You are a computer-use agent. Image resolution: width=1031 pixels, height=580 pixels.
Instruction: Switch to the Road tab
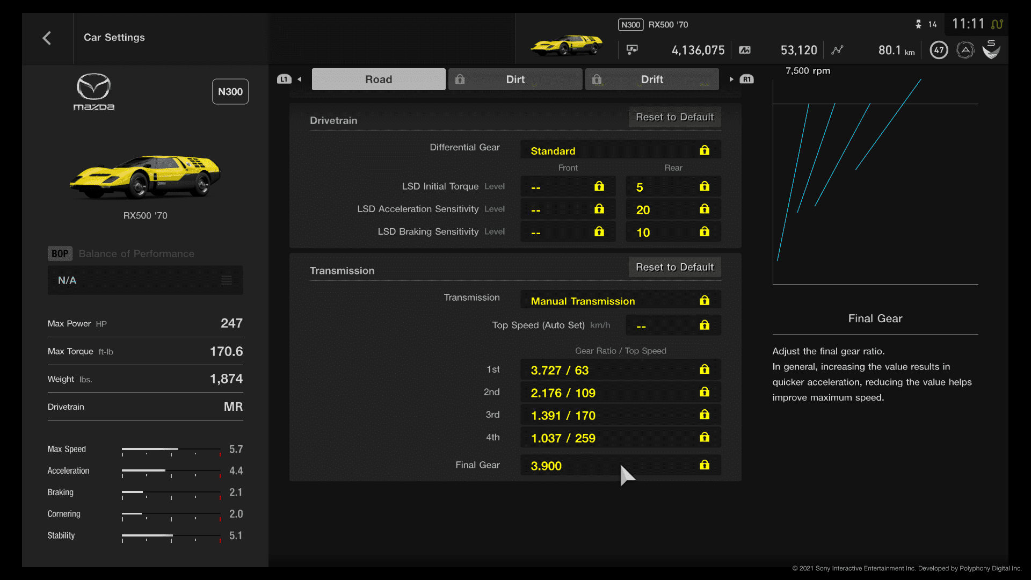pos(379,79)
